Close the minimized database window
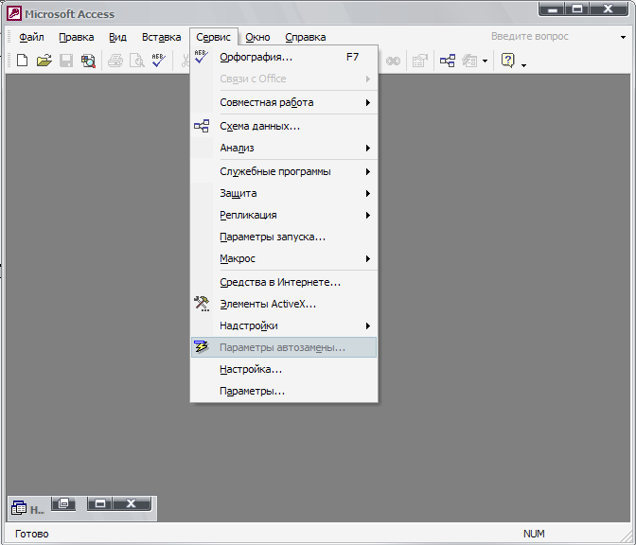The width and height of the screenshot is (636, 545). [132, 503]
